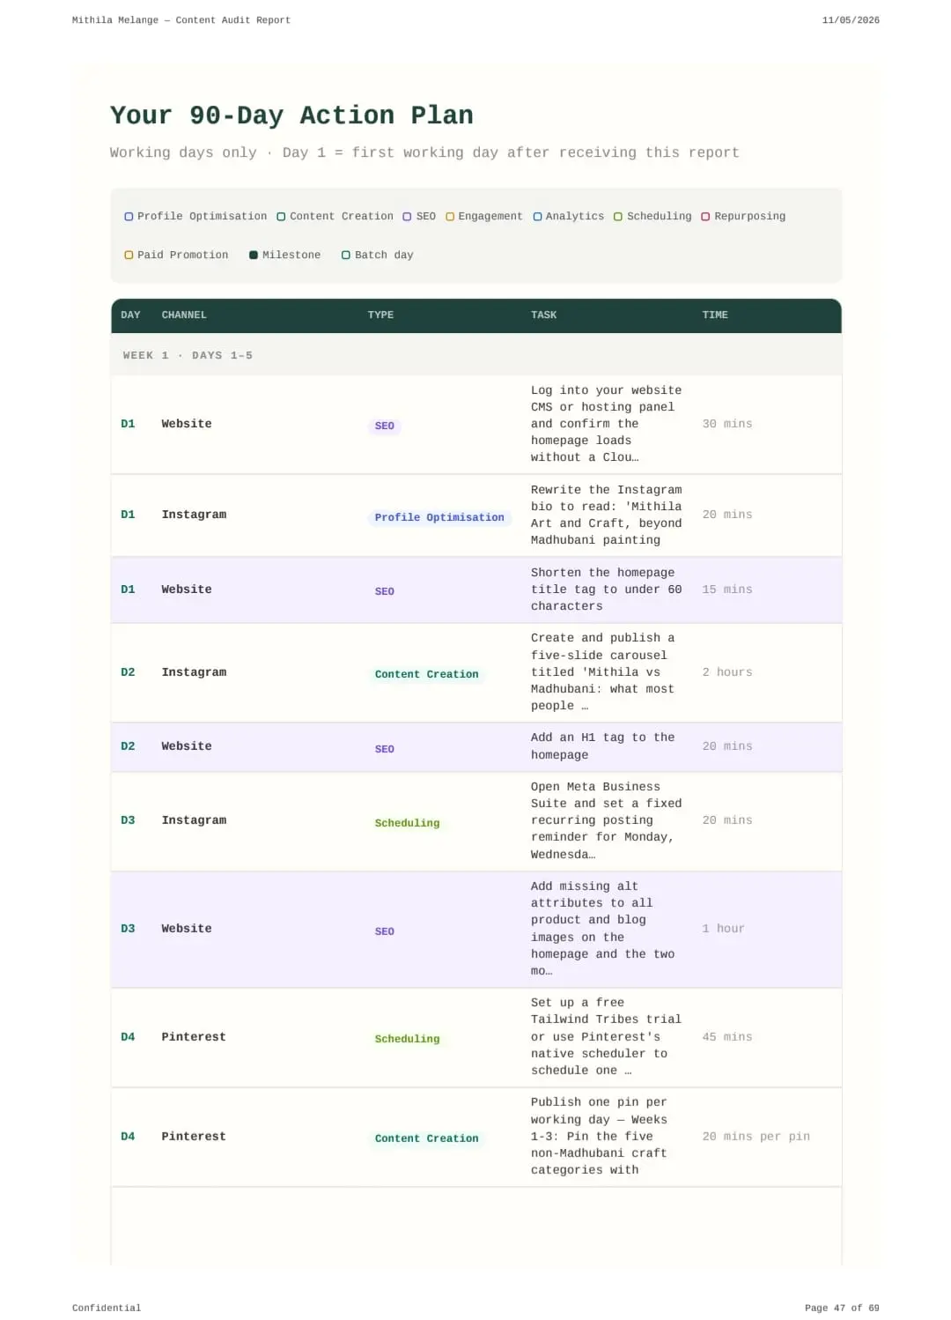The image size is (951, 1320).
Task: Click the Engagement legend color square
Action: pos(450,217)
